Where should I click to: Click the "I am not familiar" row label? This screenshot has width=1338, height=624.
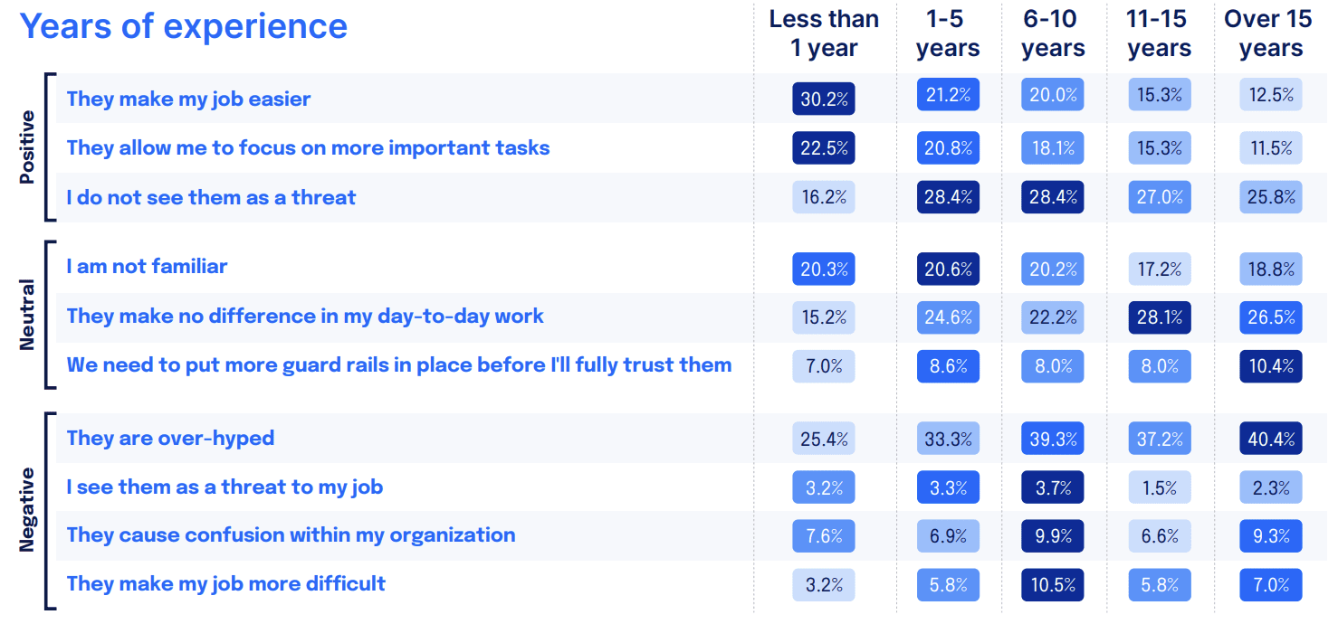tap(147, 266)
